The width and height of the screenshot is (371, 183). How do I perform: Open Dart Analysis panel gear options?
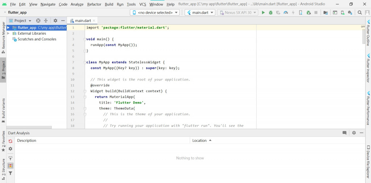[x=354, y=133]
